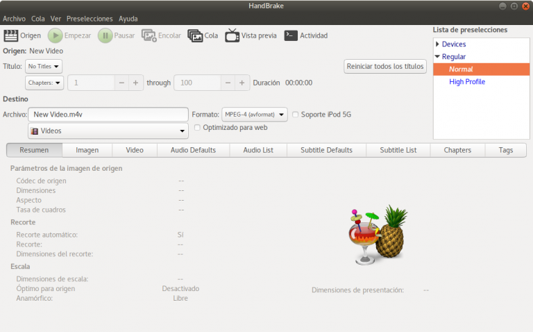Decrease the start chapter value
533x332 pixels.
tap(121, 83)
